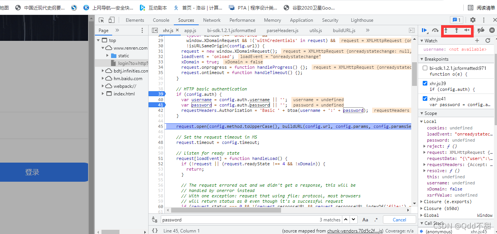Open parseHeaders.js file tab
Viewport: 497px width, 234px height.
283,31
